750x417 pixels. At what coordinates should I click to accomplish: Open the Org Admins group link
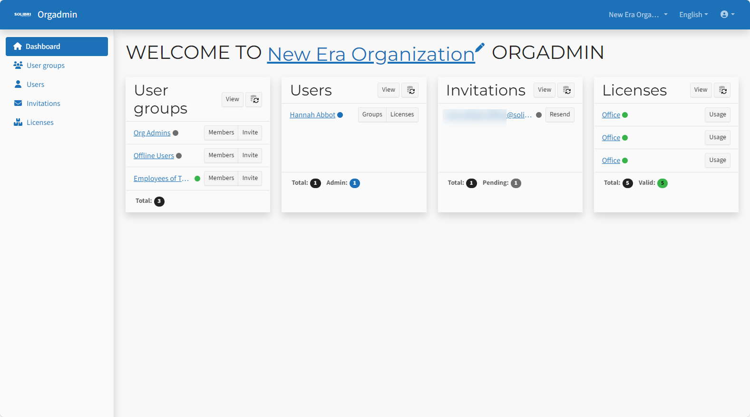[x=152, y=133]
